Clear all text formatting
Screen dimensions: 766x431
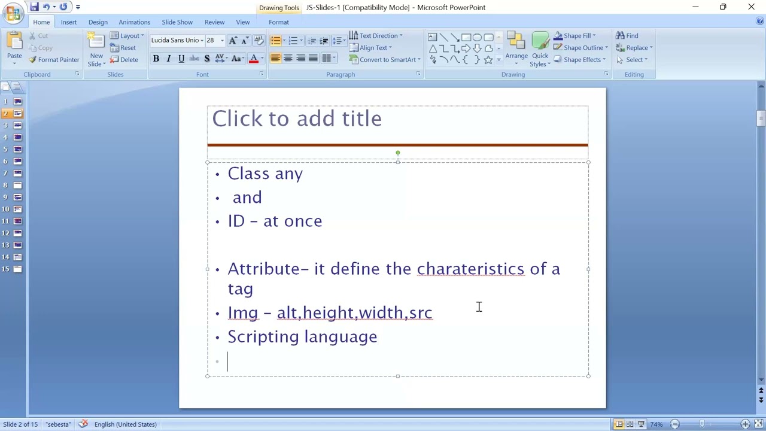259,40
